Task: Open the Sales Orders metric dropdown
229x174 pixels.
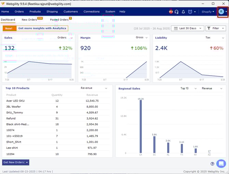Action: (64, 38)
